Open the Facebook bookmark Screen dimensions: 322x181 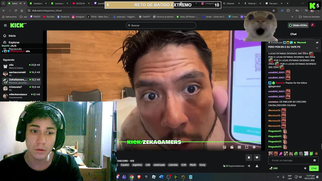pyautogui.click(x=63, y=17)
